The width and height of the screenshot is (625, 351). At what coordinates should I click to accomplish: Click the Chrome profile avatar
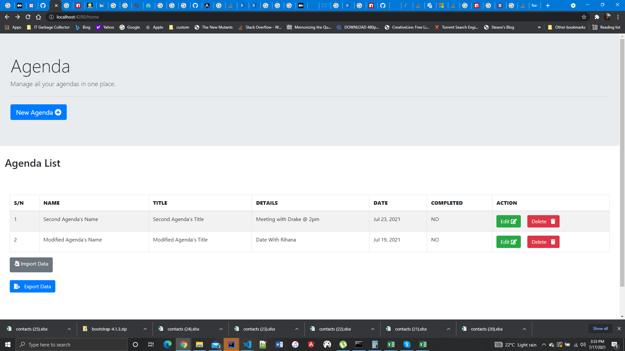[x=608, y=17]
